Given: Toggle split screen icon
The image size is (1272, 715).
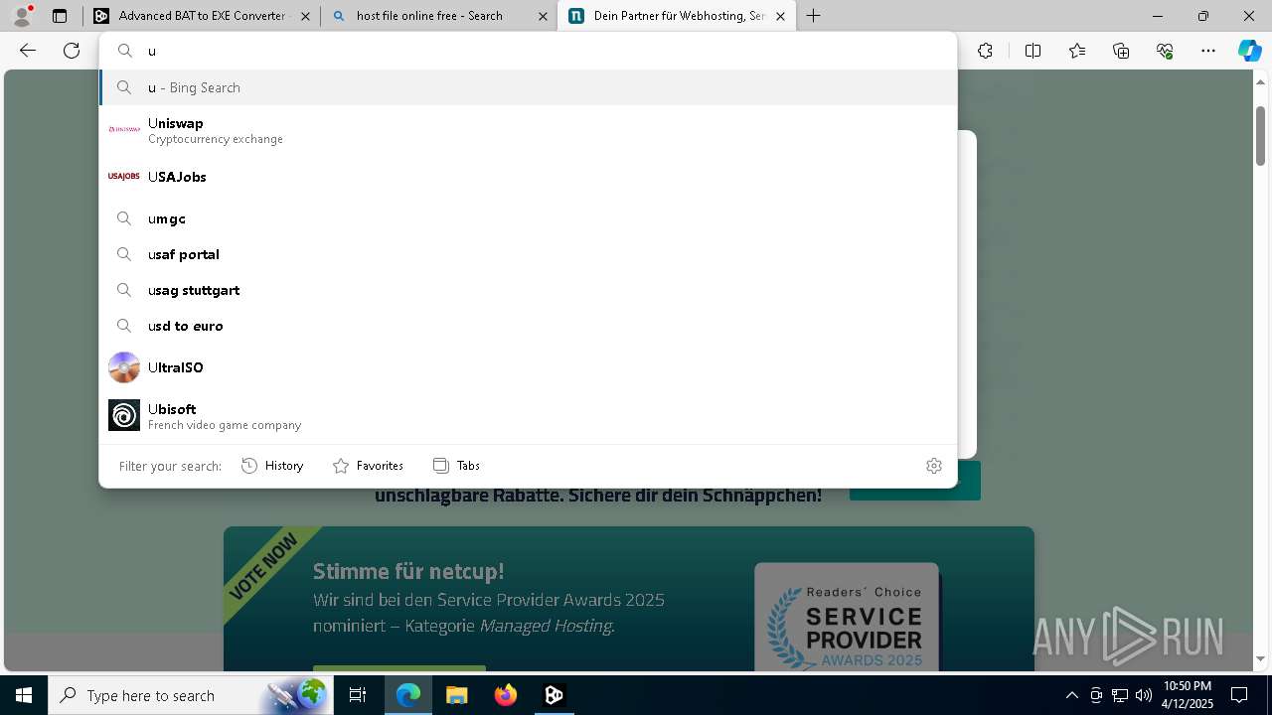Looking at the screenshot, I should click(x=1033, y=51).
